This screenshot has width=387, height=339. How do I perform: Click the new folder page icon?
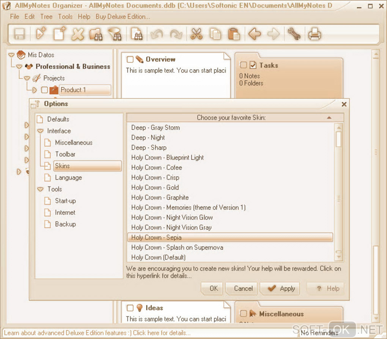click(x=60, y=33)
